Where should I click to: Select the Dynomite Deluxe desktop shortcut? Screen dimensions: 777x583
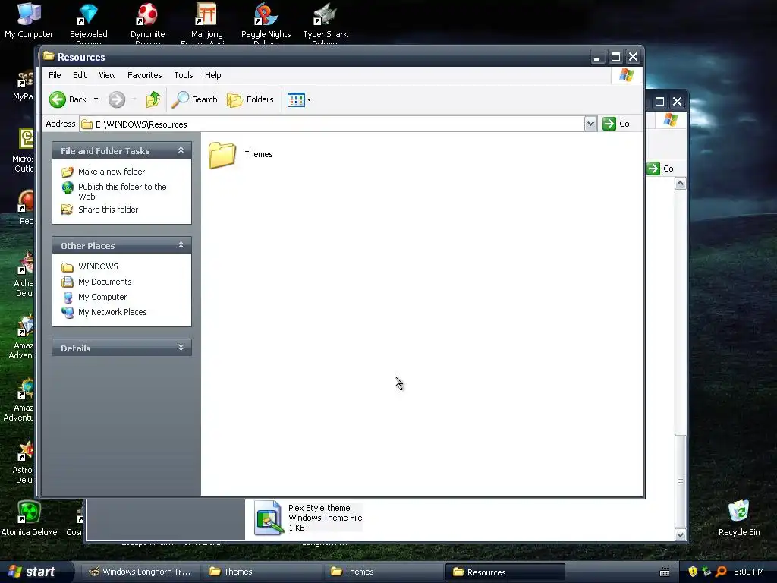tap(148, 22)
